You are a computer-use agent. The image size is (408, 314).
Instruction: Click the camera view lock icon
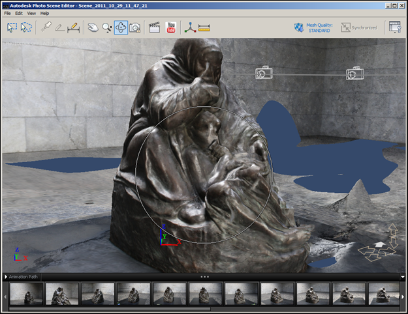click(x=135, y=27)
